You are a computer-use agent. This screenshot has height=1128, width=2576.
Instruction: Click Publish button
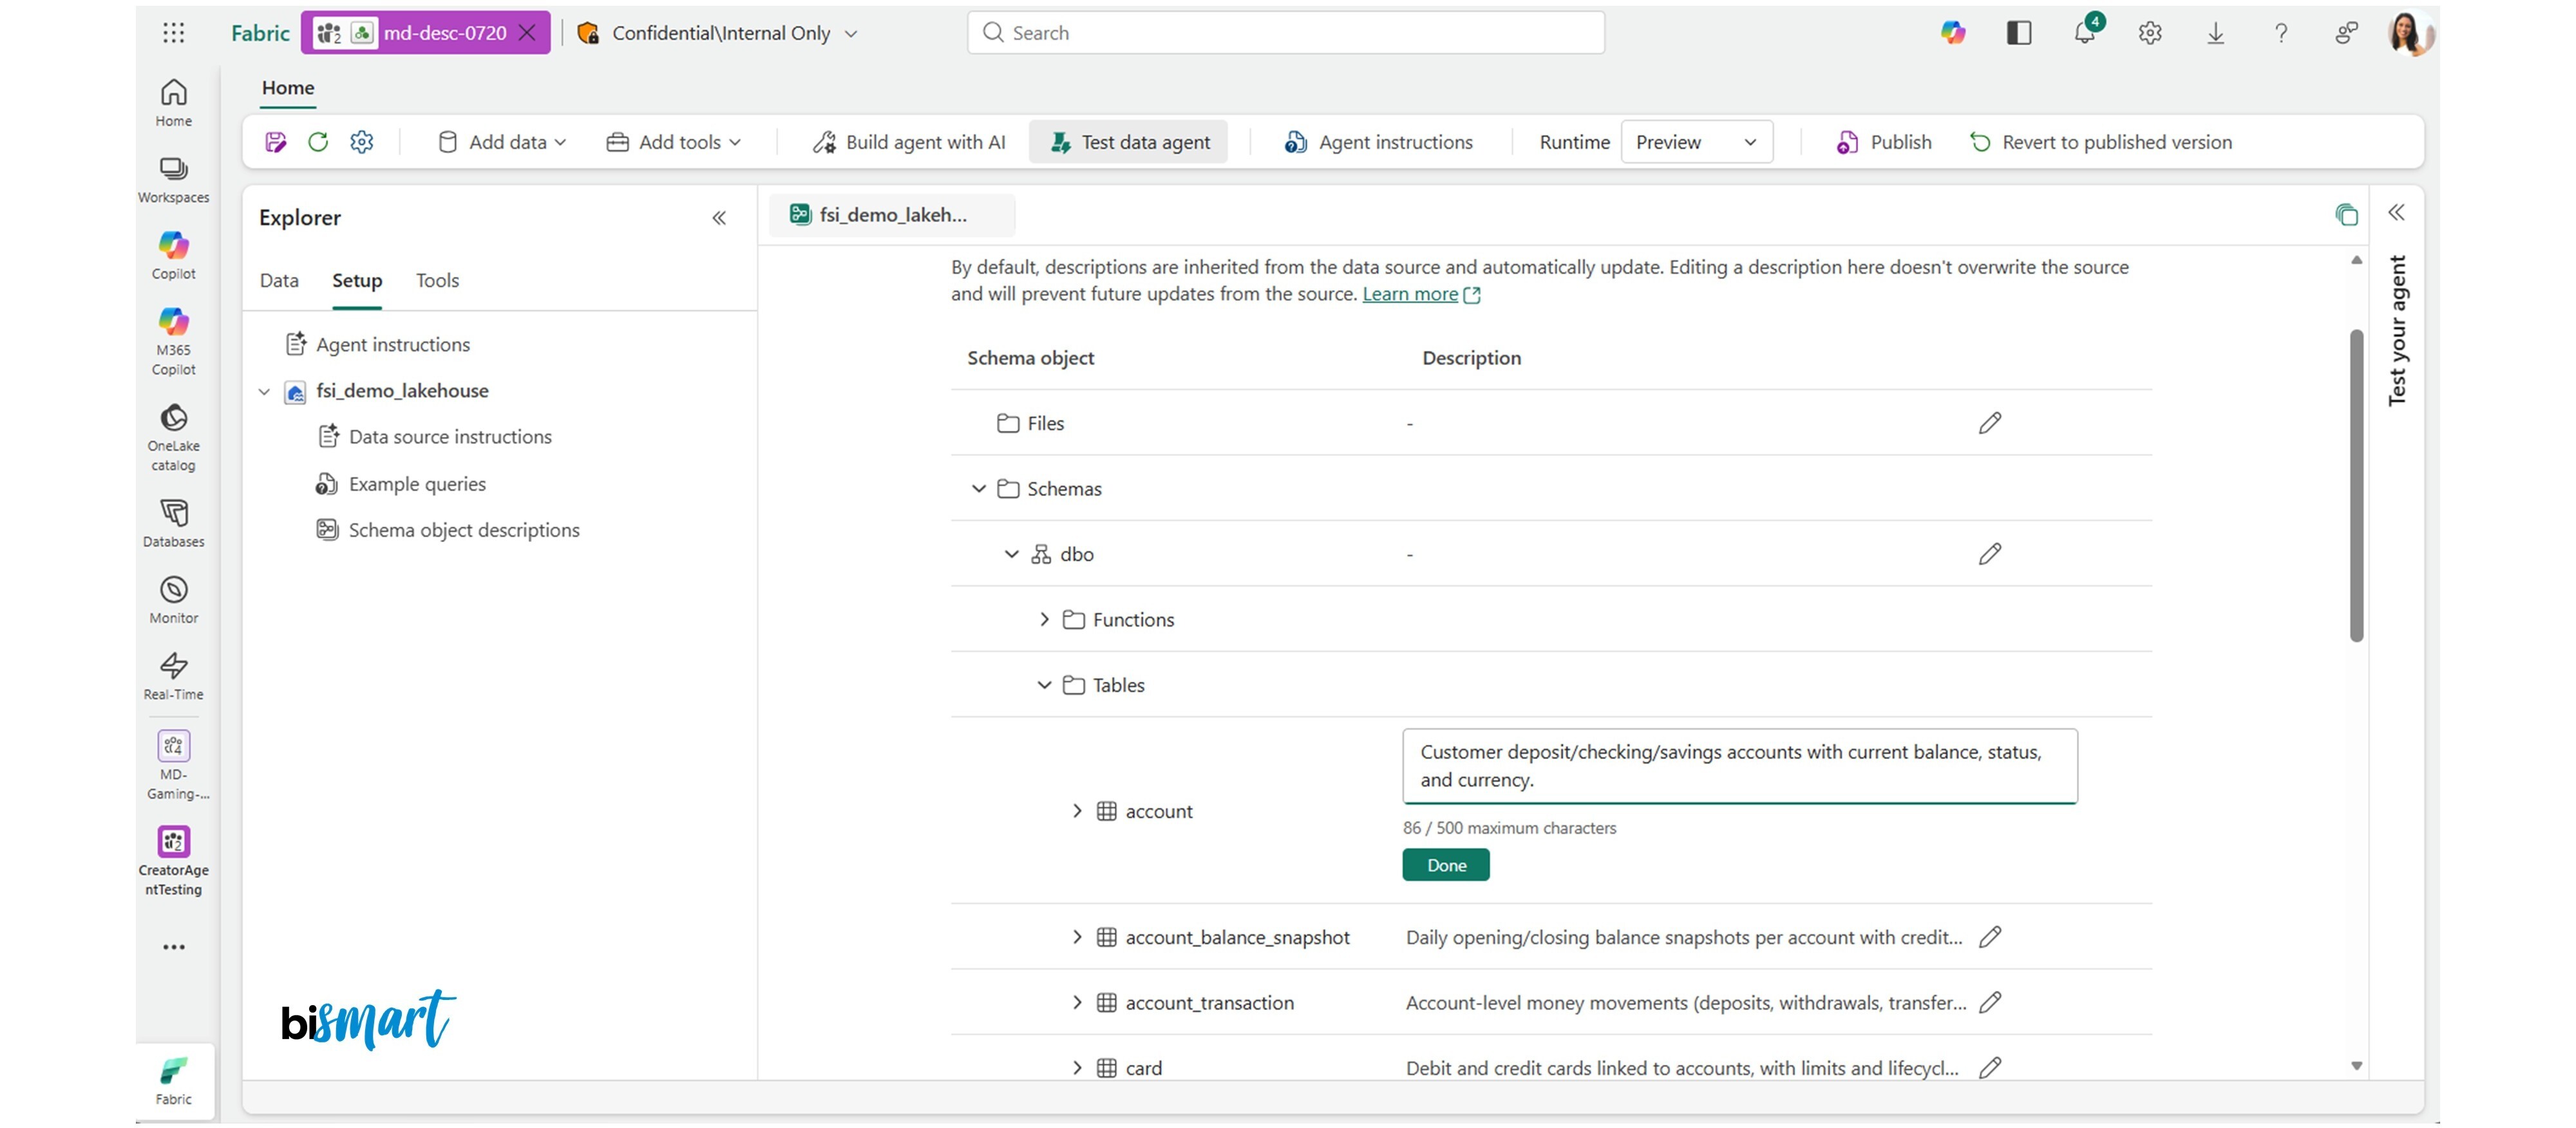[x=1884, y=142]
